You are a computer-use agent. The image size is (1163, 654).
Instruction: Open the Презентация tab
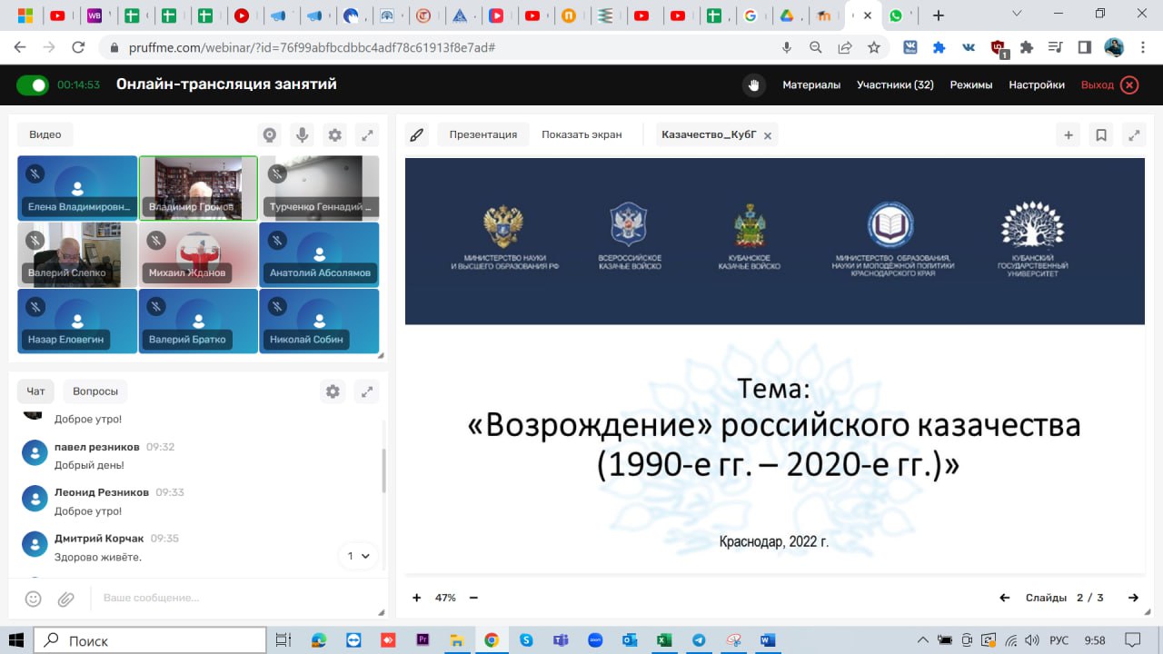tap(482, 134)
